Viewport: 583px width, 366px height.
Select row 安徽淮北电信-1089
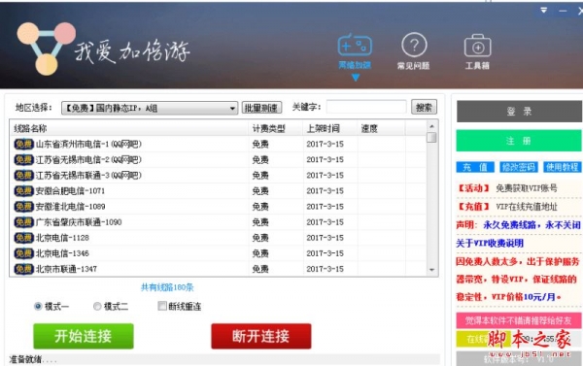click(218, 207)
